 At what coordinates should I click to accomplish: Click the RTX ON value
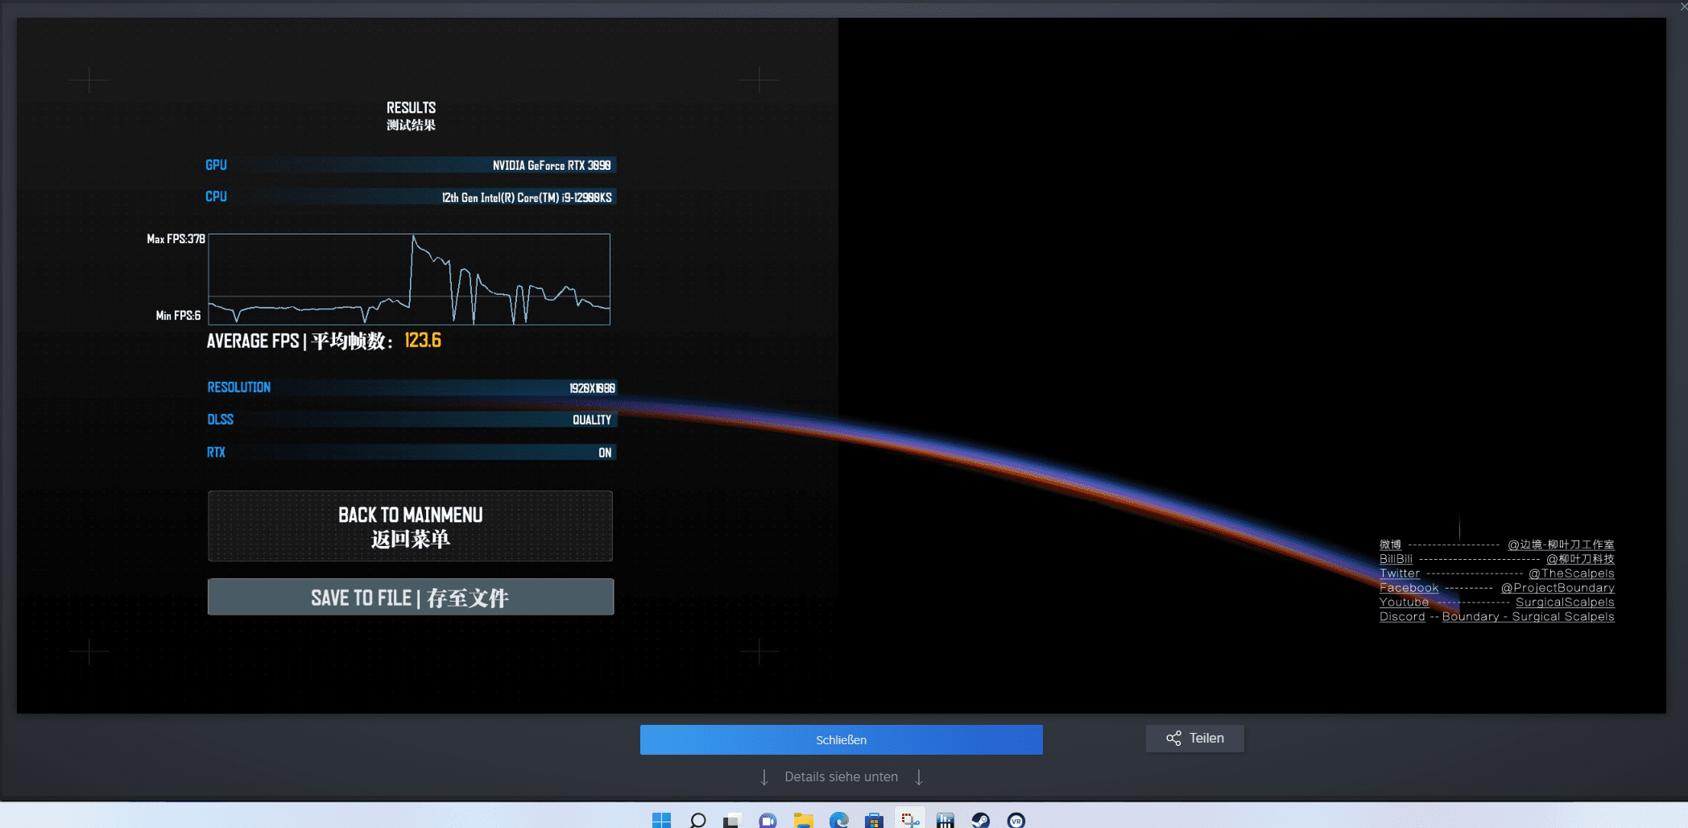pyautogui.click(x=605, y=453)
